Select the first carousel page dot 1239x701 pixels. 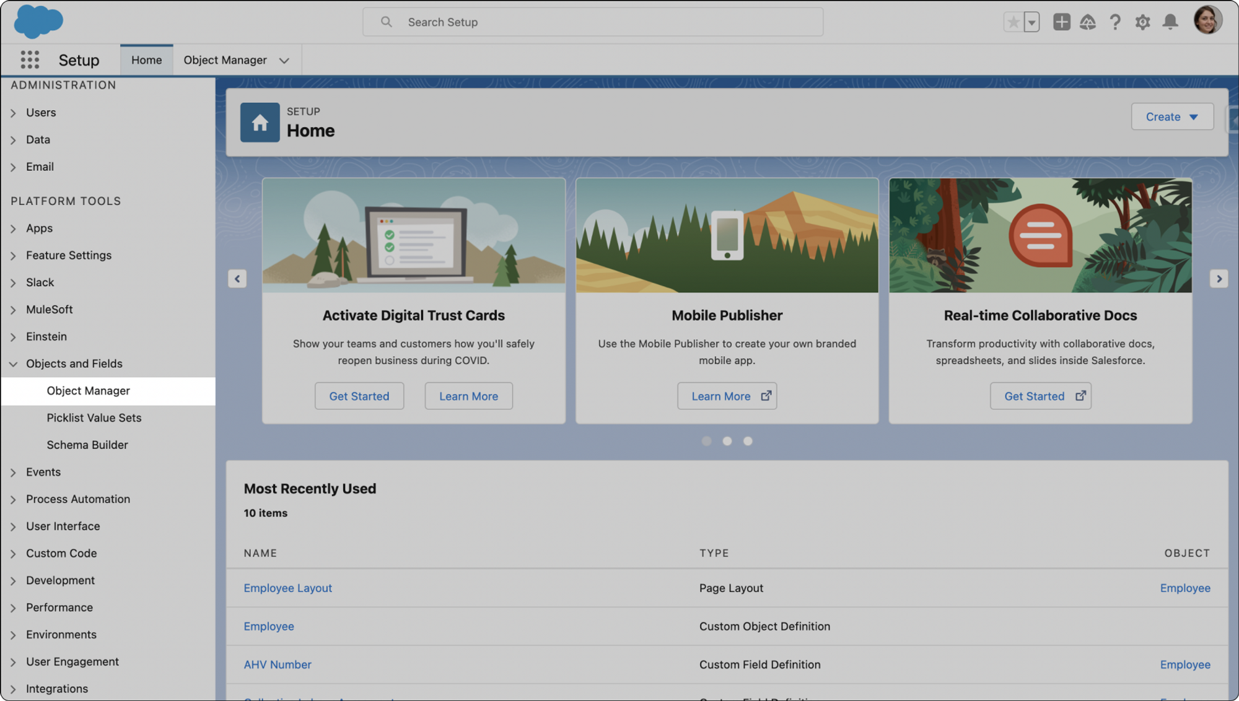click(706, 441)
